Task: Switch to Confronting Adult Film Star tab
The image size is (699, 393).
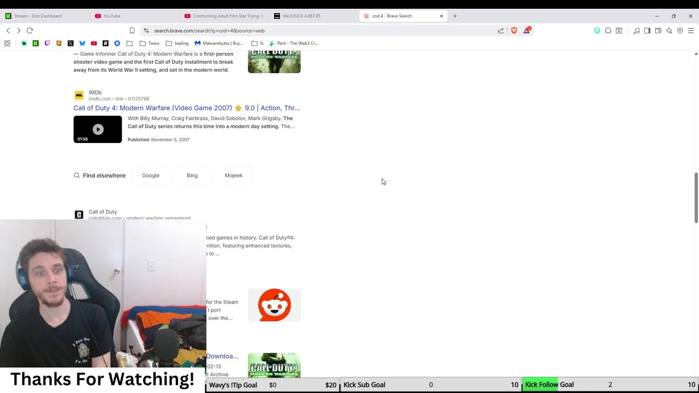Action: [x=224, y=16]
